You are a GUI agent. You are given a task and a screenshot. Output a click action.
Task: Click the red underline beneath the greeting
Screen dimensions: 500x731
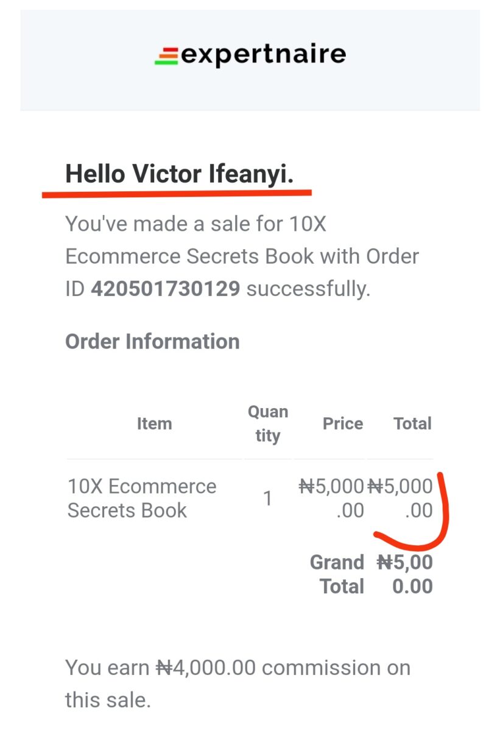coord(177,193)
